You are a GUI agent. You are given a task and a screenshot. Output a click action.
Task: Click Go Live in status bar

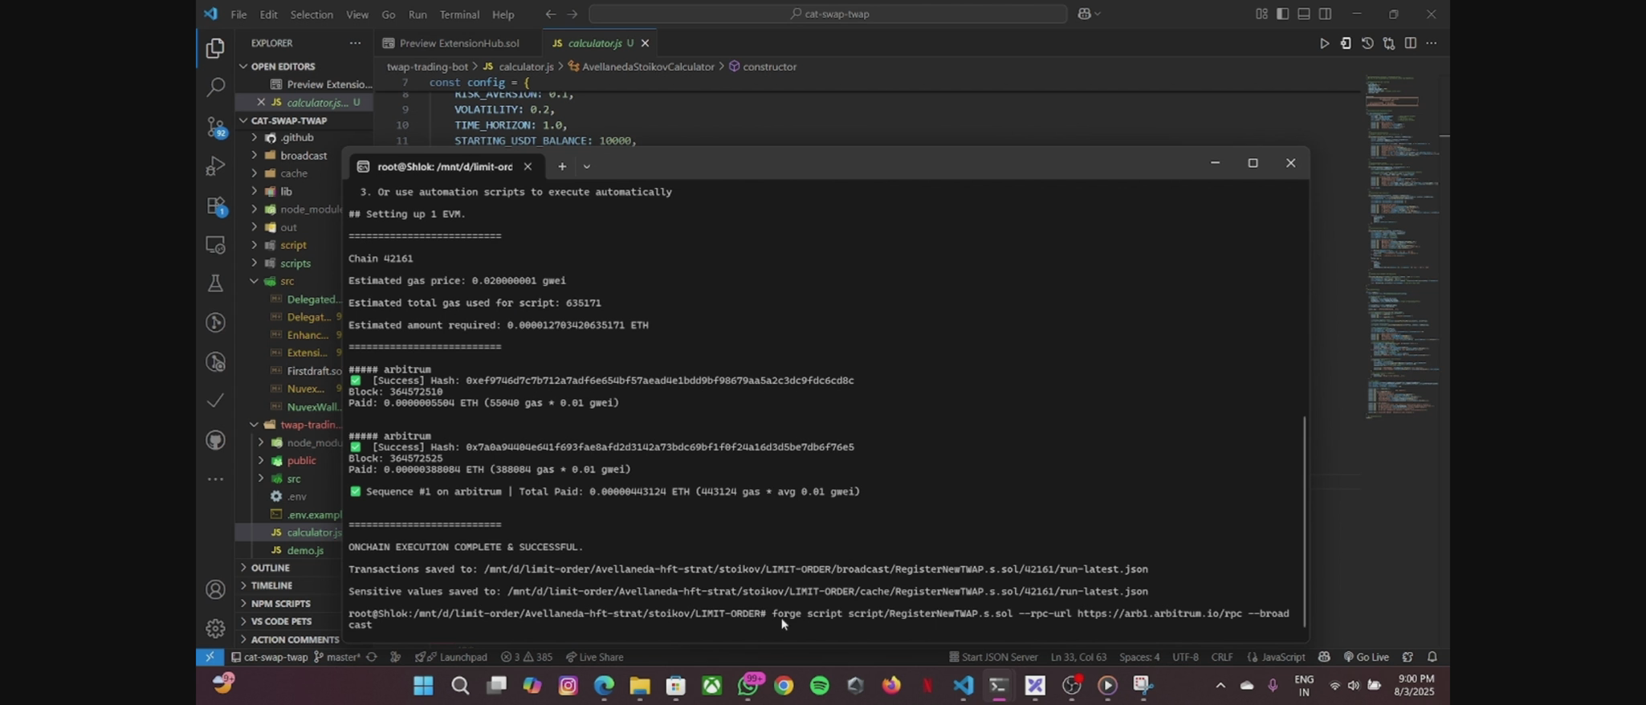click(x=1368, y=657)
